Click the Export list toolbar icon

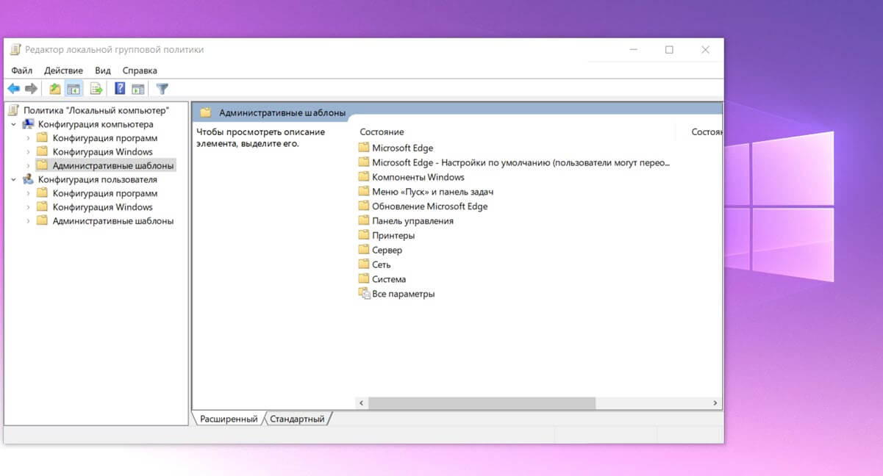click(x=96, y=89)
